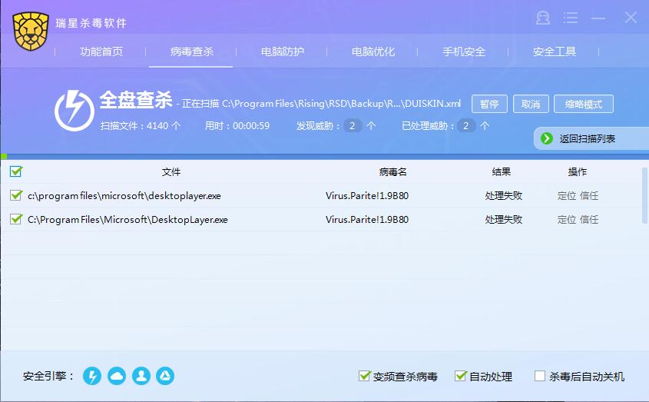Click the 安全引擎 label
The width and height of the screenshot is (649, 402).
click(x=48, y=376)
